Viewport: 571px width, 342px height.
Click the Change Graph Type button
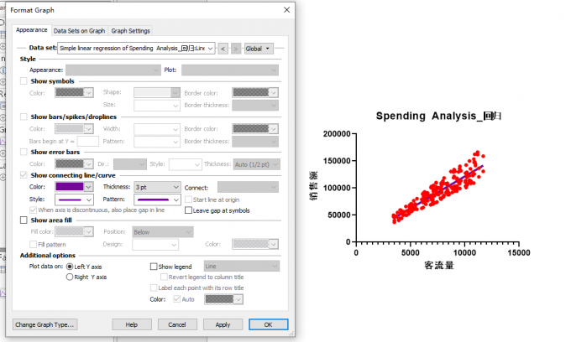click(45, 324)
